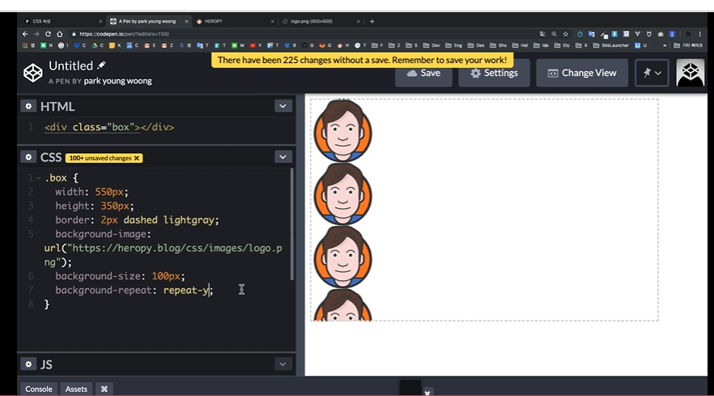Image resolution: width=714 pixels, height=396 pixels.
Task: Open the Dev bookmarks folder
Action: 431,45
